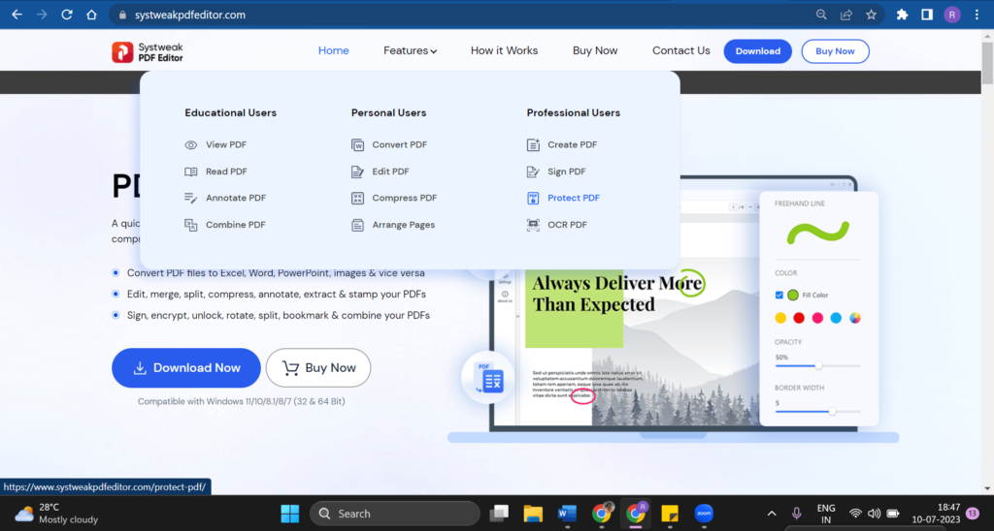Image resolution: width=994 pixels, height=531 pixels.
Task: Open the Contact Us page
Action: [680, 50]
